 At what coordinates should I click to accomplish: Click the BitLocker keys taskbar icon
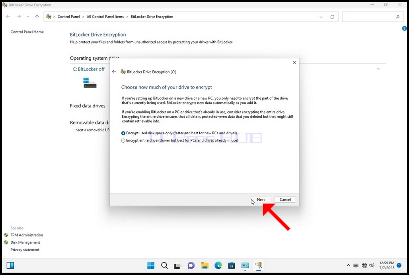pyautogui.click(x=259, y=265)
